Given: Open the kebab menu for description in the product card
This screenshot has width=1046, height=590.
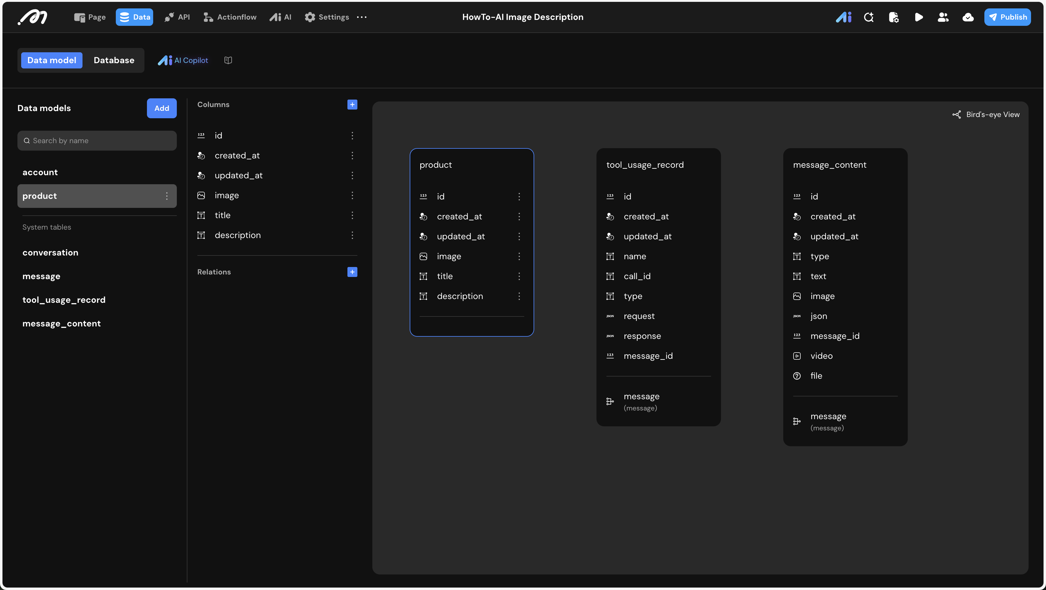Looking at the screenshot, I should click(519, 296).
